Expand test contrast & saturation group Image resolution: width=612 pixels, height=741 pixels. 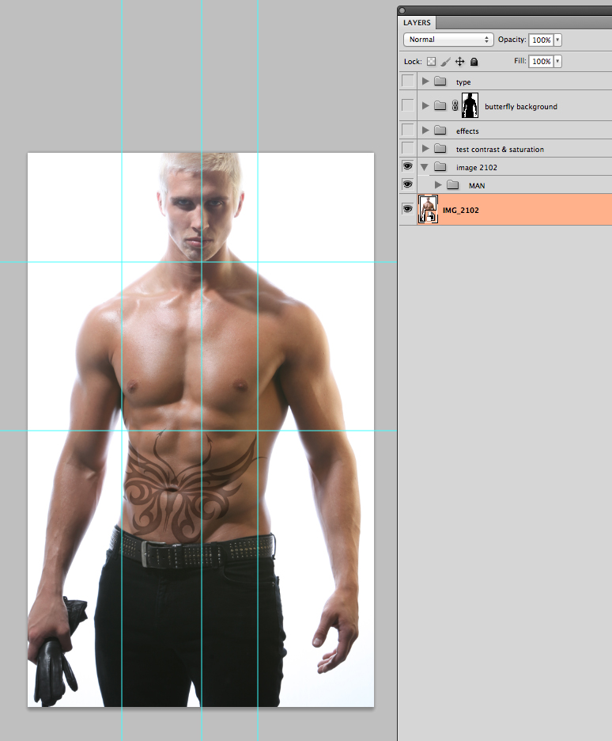tap(425, 148)
